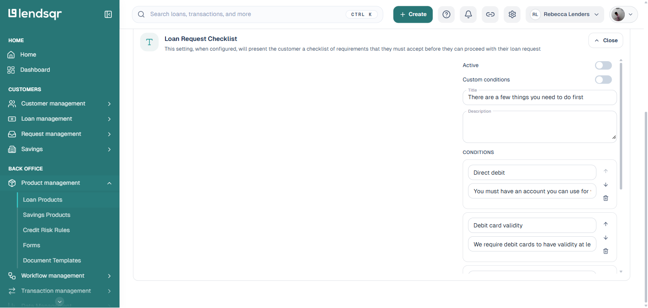Open Rebecca Lenders account dropdown
648x308 pixels.
coord(565,14)
